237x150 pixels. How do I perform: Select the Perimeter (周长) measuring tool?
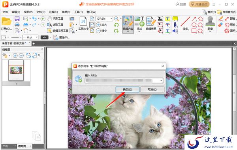coord(230,25)
